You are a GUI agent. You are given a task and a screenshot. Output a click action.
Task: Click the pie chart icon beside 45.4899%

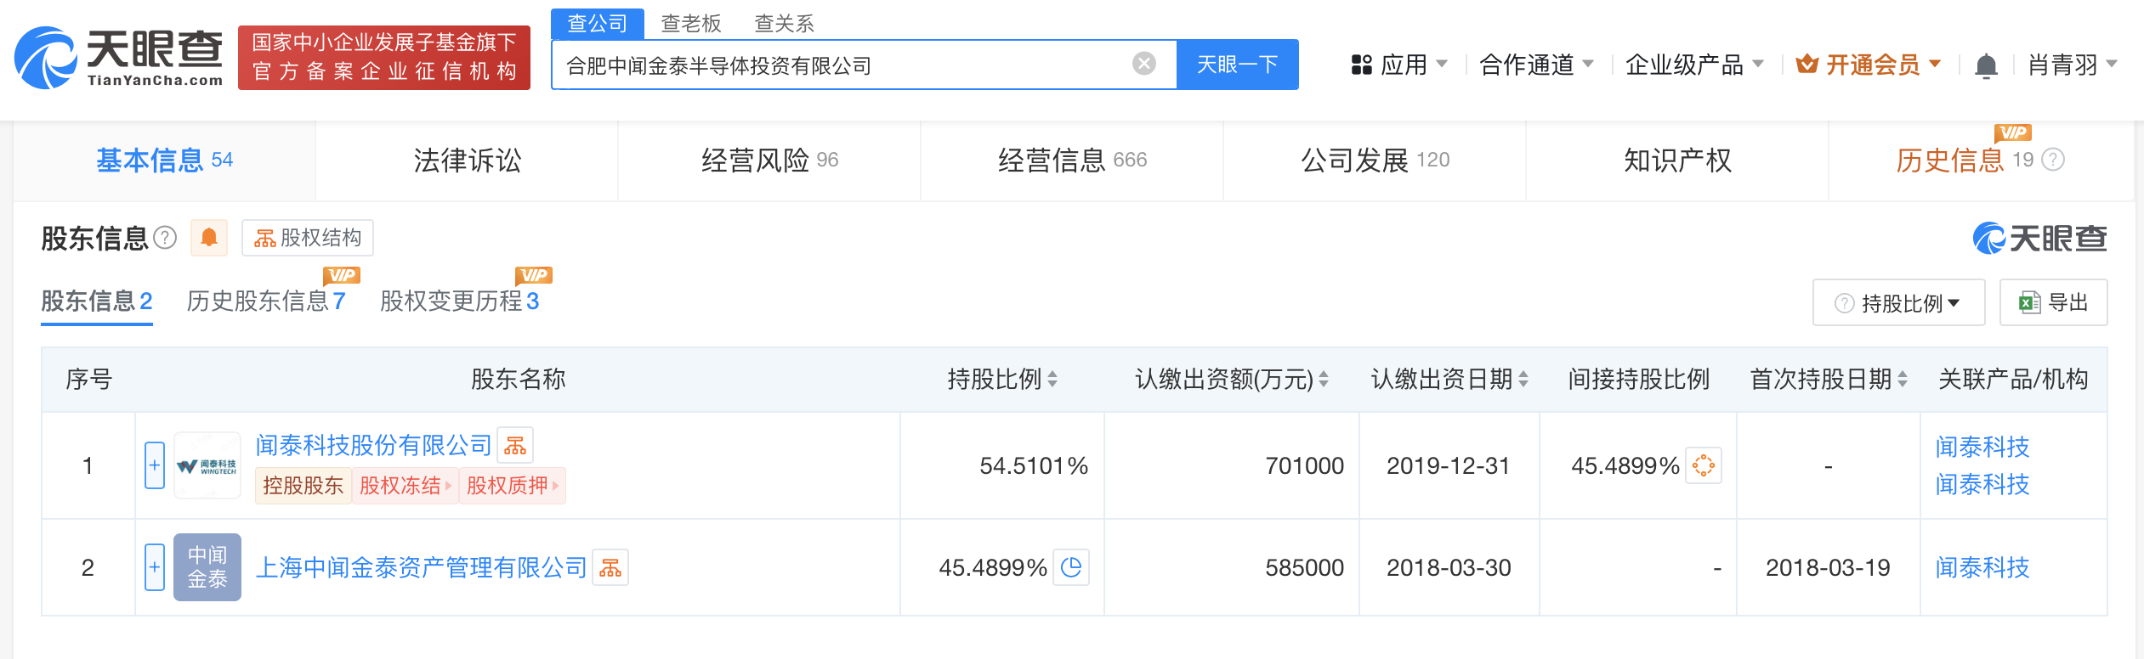1071,567
